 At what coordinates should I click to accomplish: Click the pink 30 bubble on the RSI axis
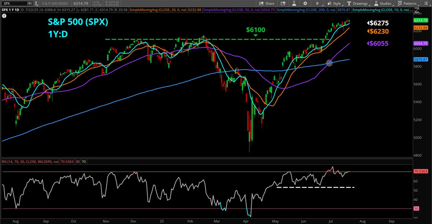[416, 209]
